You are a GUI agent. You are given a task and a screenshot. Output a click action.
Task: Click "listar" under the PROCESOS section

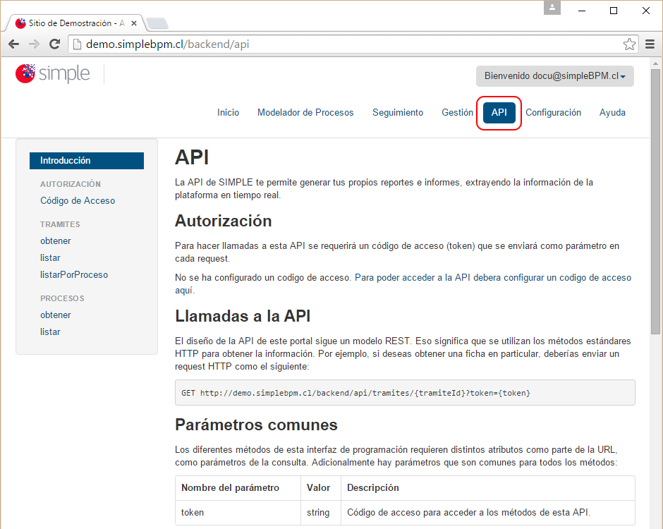click(50, 332)
